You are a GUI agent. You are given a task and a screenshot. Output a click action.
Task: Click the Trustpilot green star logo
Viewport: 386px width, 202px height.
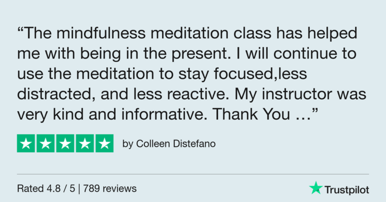pyautogui.click(x=316, y=188)
